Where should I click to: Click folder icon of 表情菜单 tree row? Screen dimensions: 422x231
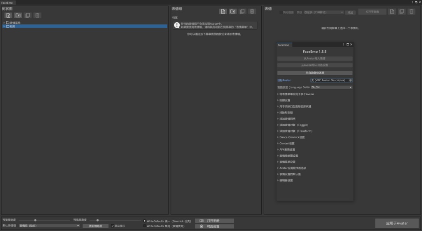(7, 23)
